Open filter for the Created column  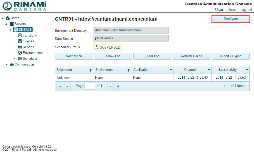click(x=209, y=70)
